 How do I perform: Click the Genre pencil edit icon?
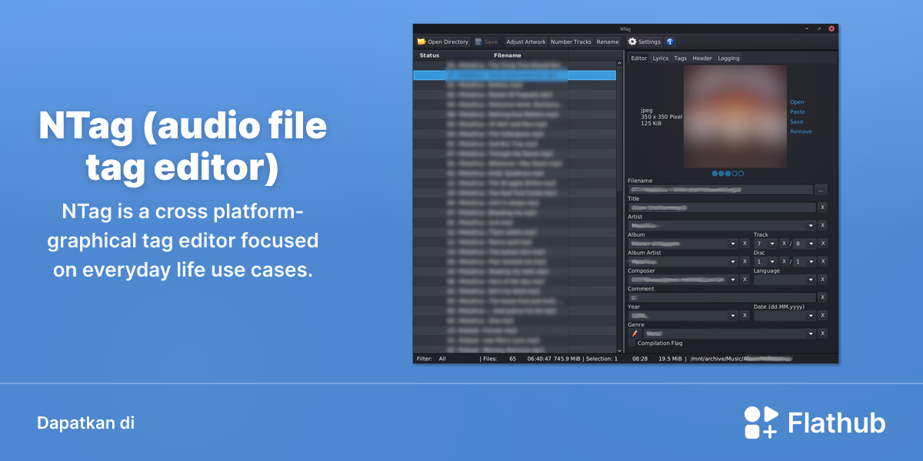pos(634,333)
